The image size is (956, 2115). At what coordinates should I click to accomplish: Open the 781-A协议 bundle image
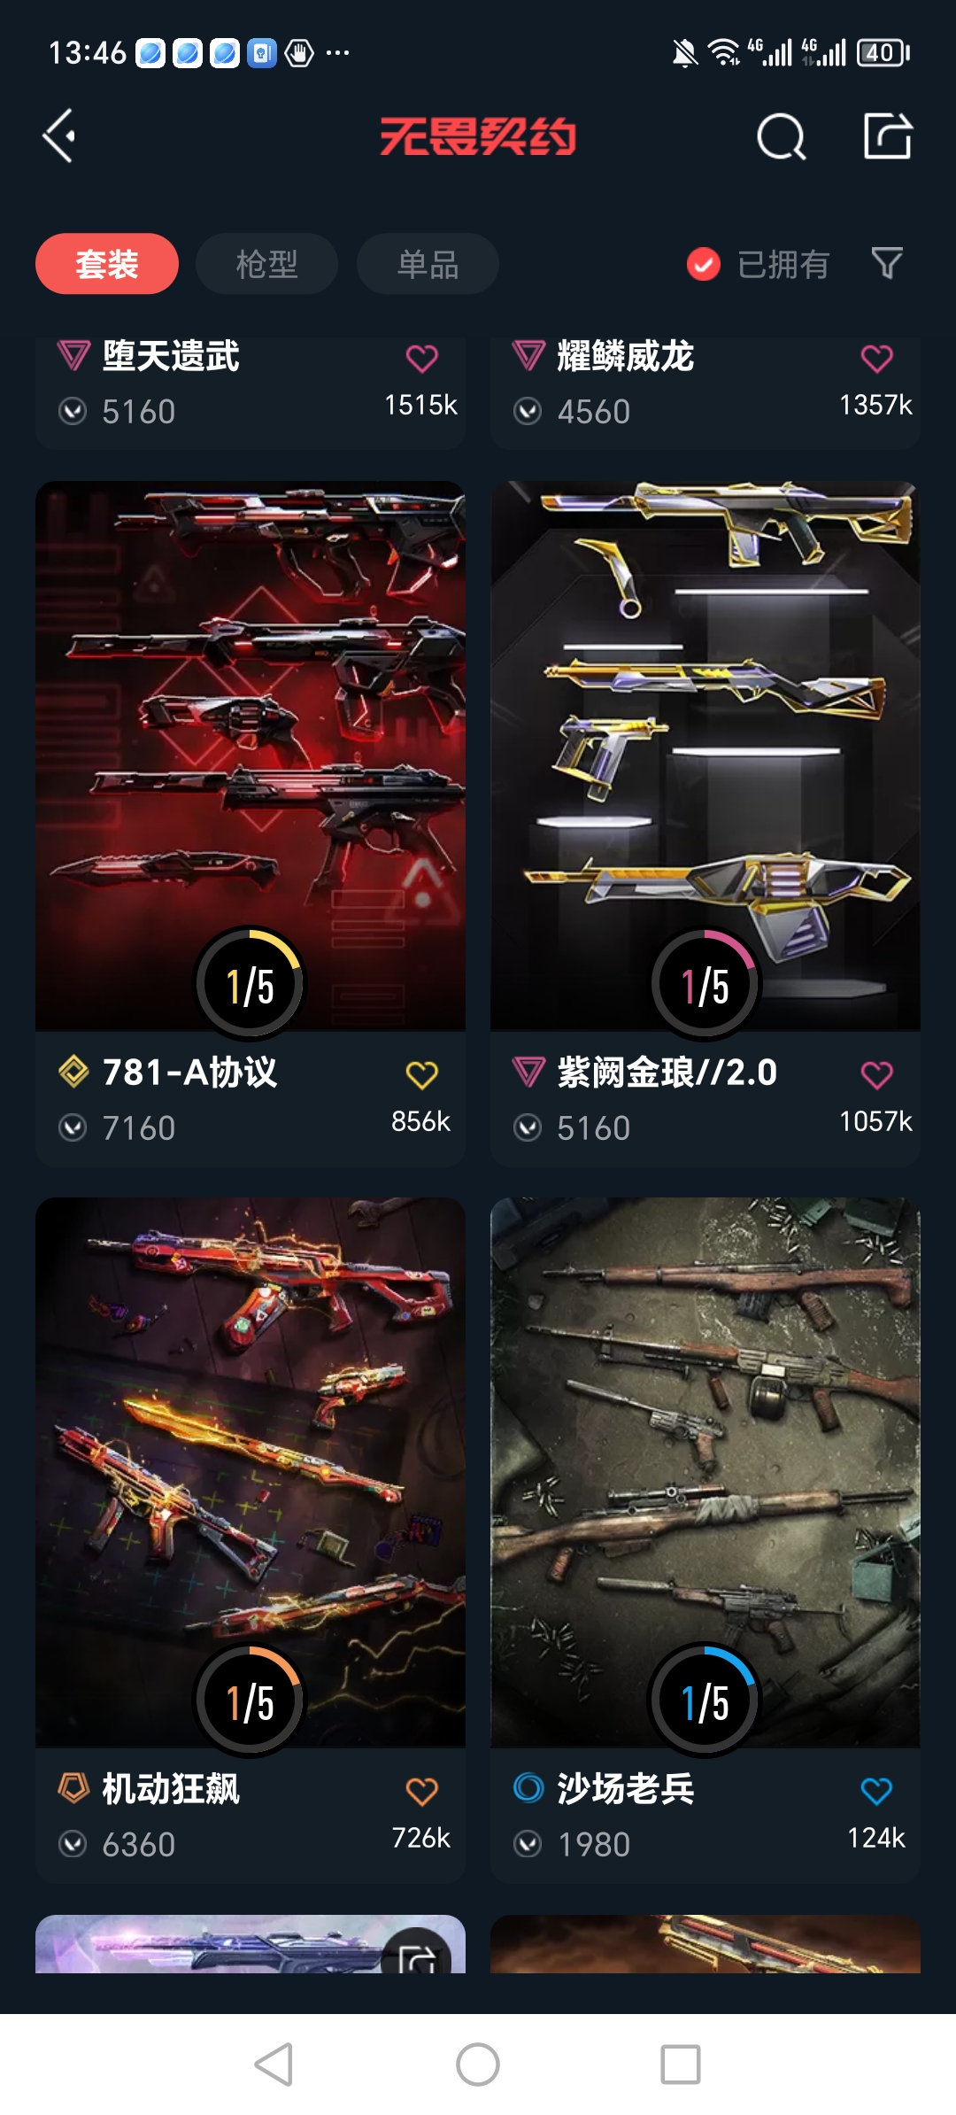click(251, 755)
